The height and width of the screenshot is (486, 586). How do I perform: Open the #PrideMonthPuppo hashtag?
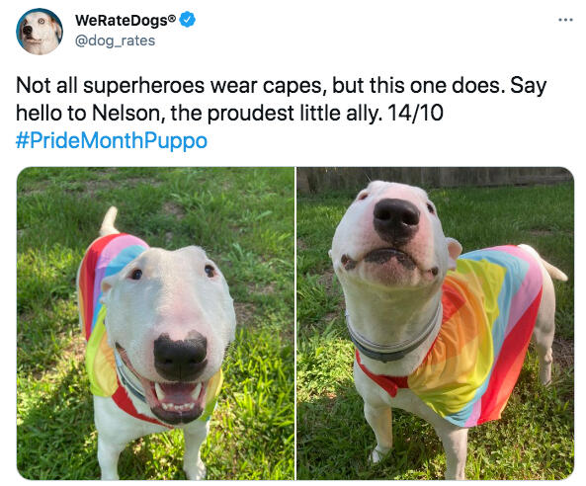click(112, 140)
